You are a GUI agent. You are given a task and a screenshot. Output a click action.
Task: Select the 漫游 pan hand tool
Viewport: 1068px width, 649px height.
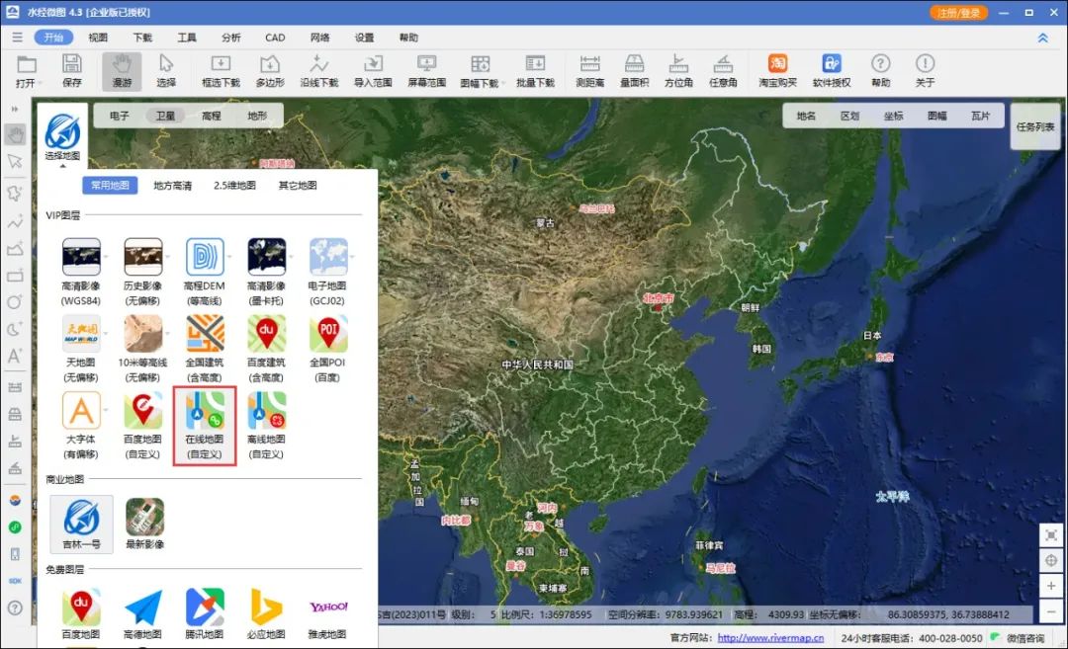point(122,71)
